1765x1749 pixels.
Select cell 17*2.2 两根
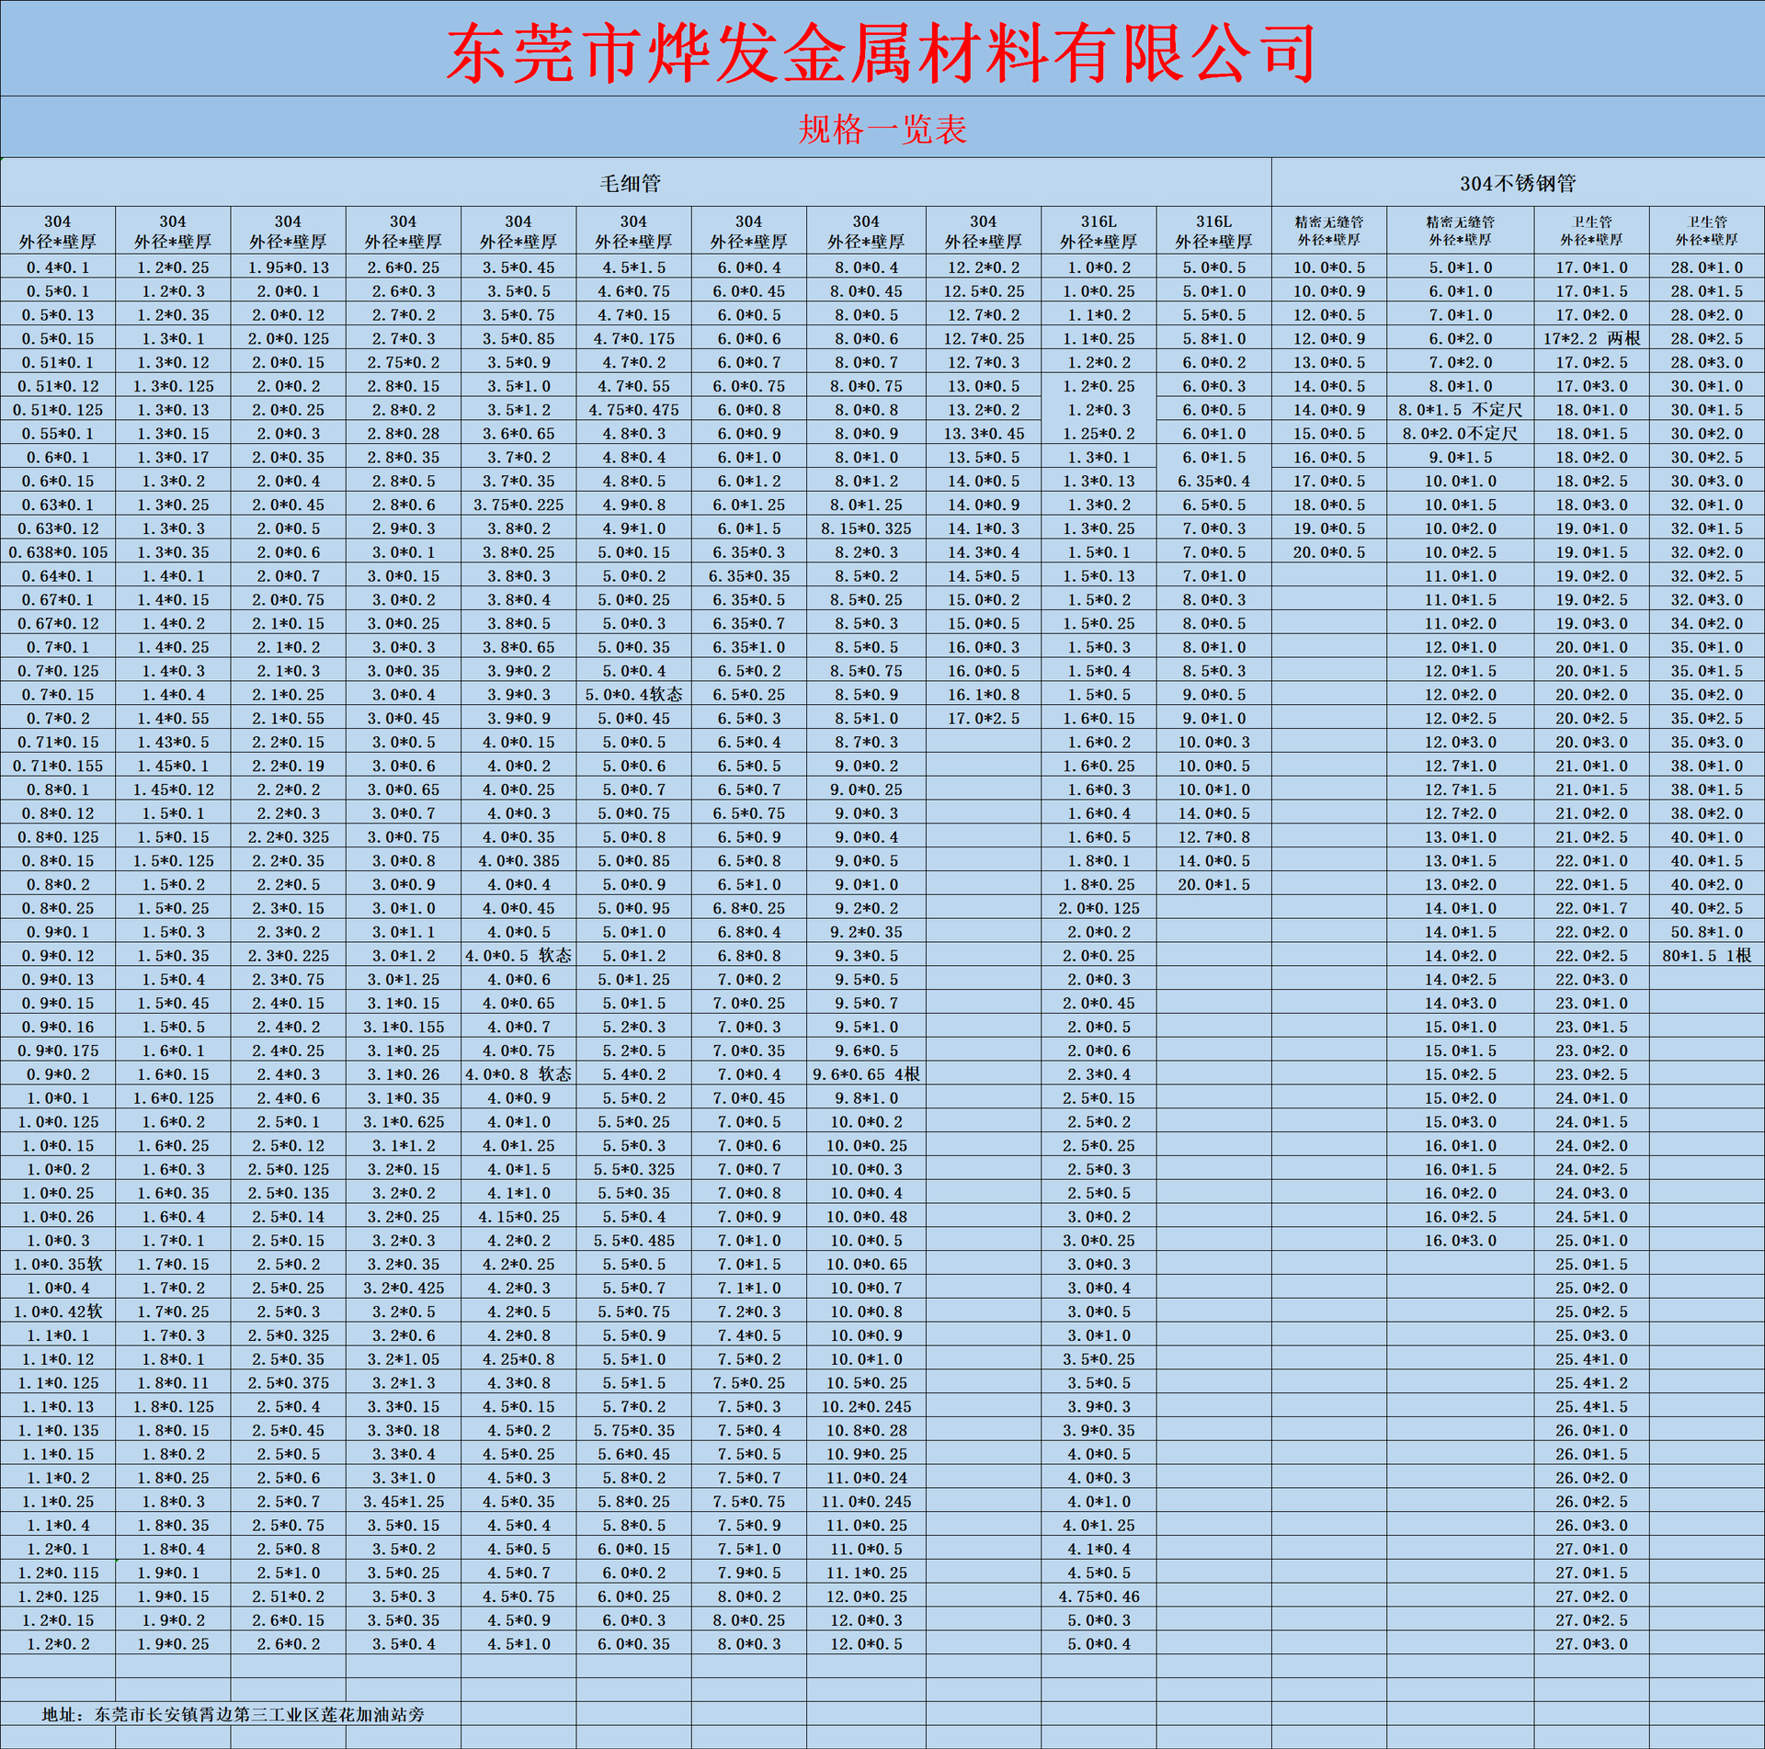[1591, 338]
